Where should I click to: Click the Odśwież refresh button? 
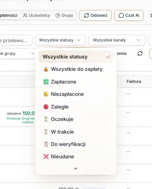click(95, 15)
